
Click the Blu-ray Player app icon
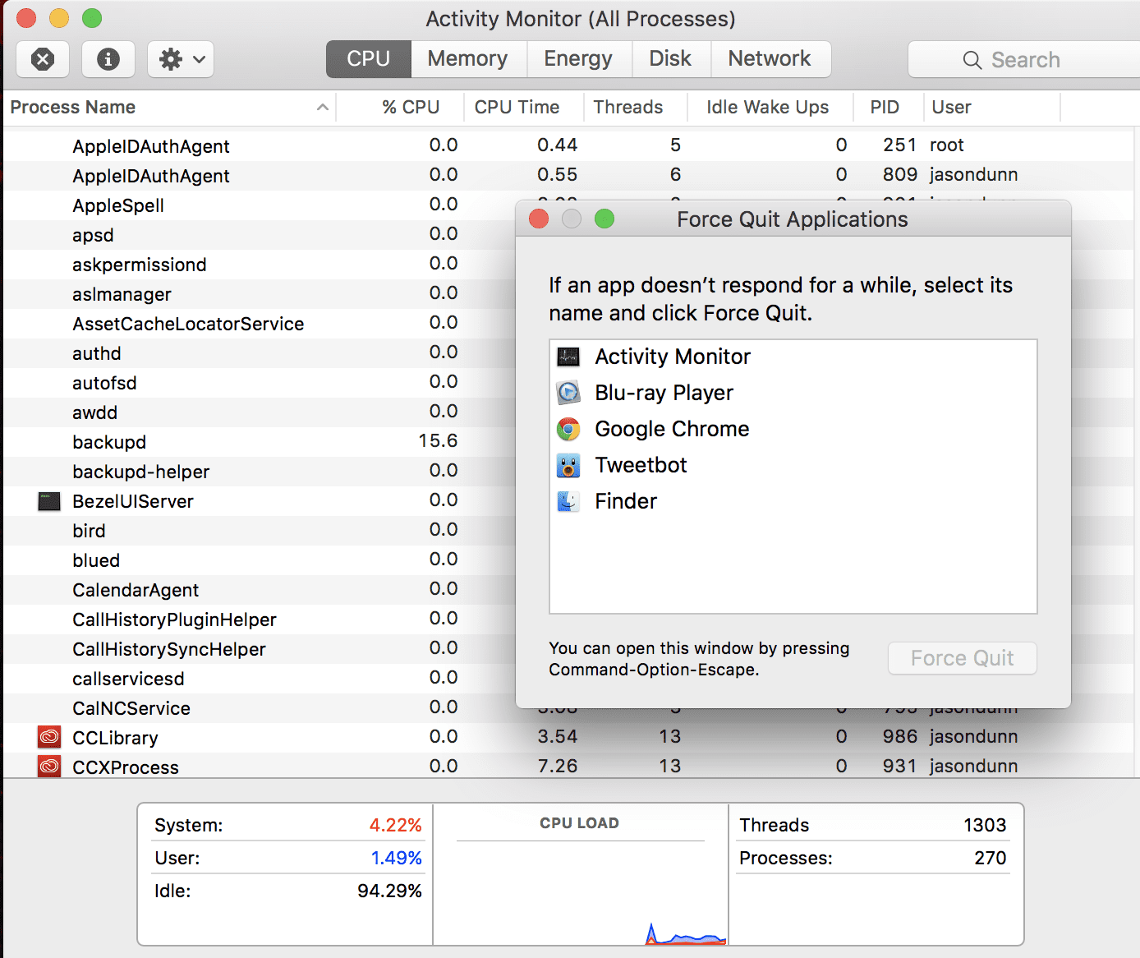pos(568,393)
